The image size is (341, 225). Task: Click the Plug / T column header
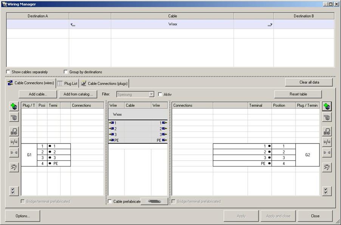(29, 105)
